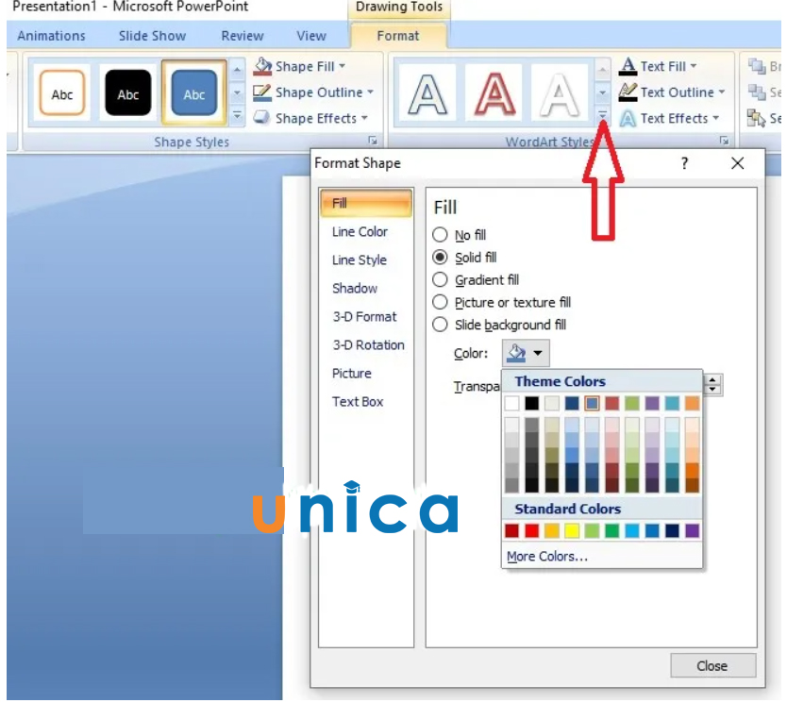This screenshot has width=787, height=703.
Task: Apply the red outlined WordArt style
Action: pyautogui.click(x=496, y=95)
